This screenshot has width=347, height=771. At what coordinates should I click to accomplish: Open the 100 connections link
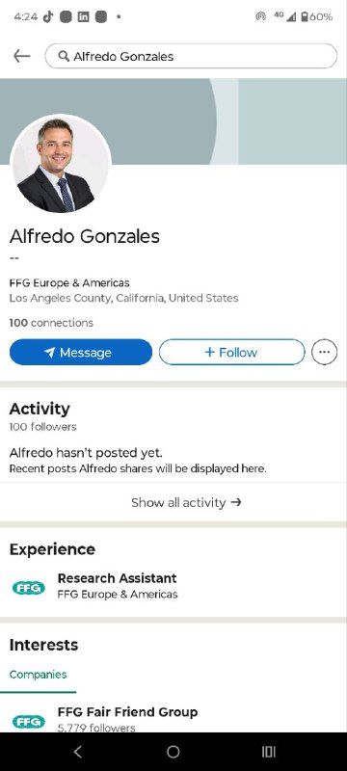point(51,323)
